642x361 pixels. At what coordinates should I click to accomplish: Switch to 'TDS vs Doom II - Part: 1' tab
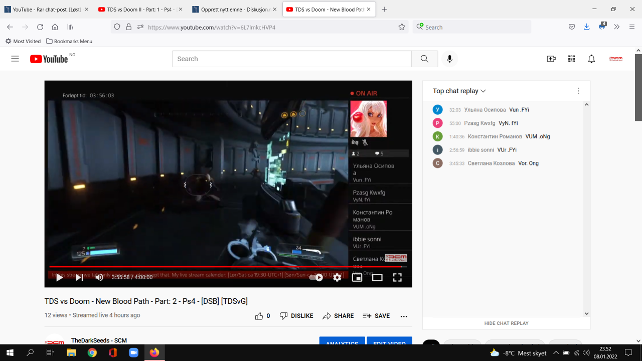pos(140,10)
